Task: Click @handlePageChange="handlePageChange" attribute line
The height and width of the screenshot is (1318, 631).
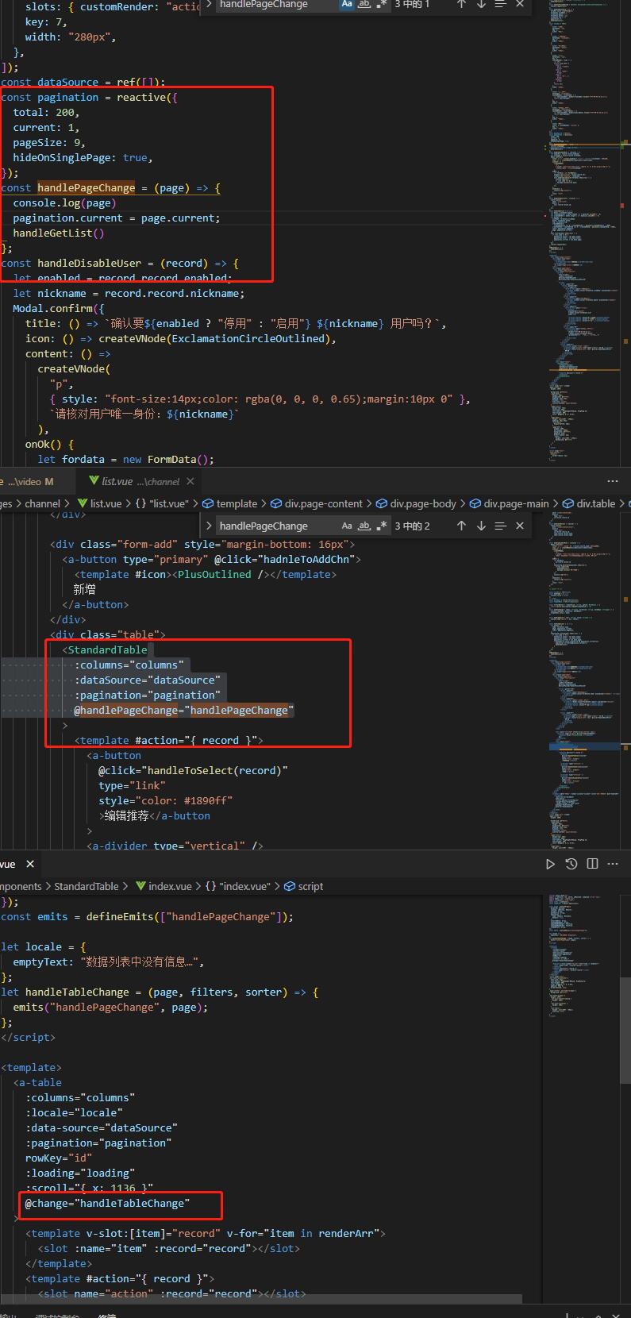Action: 184,710
